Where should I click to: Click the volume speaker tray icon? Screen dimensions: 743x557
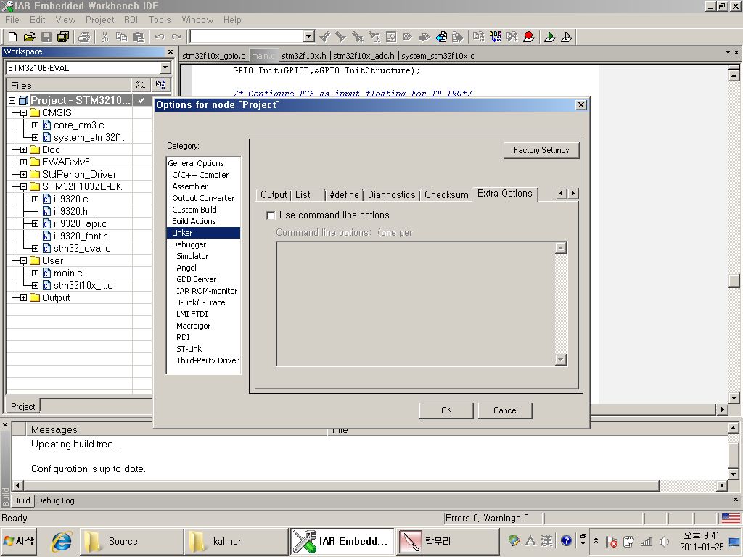click(664, 541)
